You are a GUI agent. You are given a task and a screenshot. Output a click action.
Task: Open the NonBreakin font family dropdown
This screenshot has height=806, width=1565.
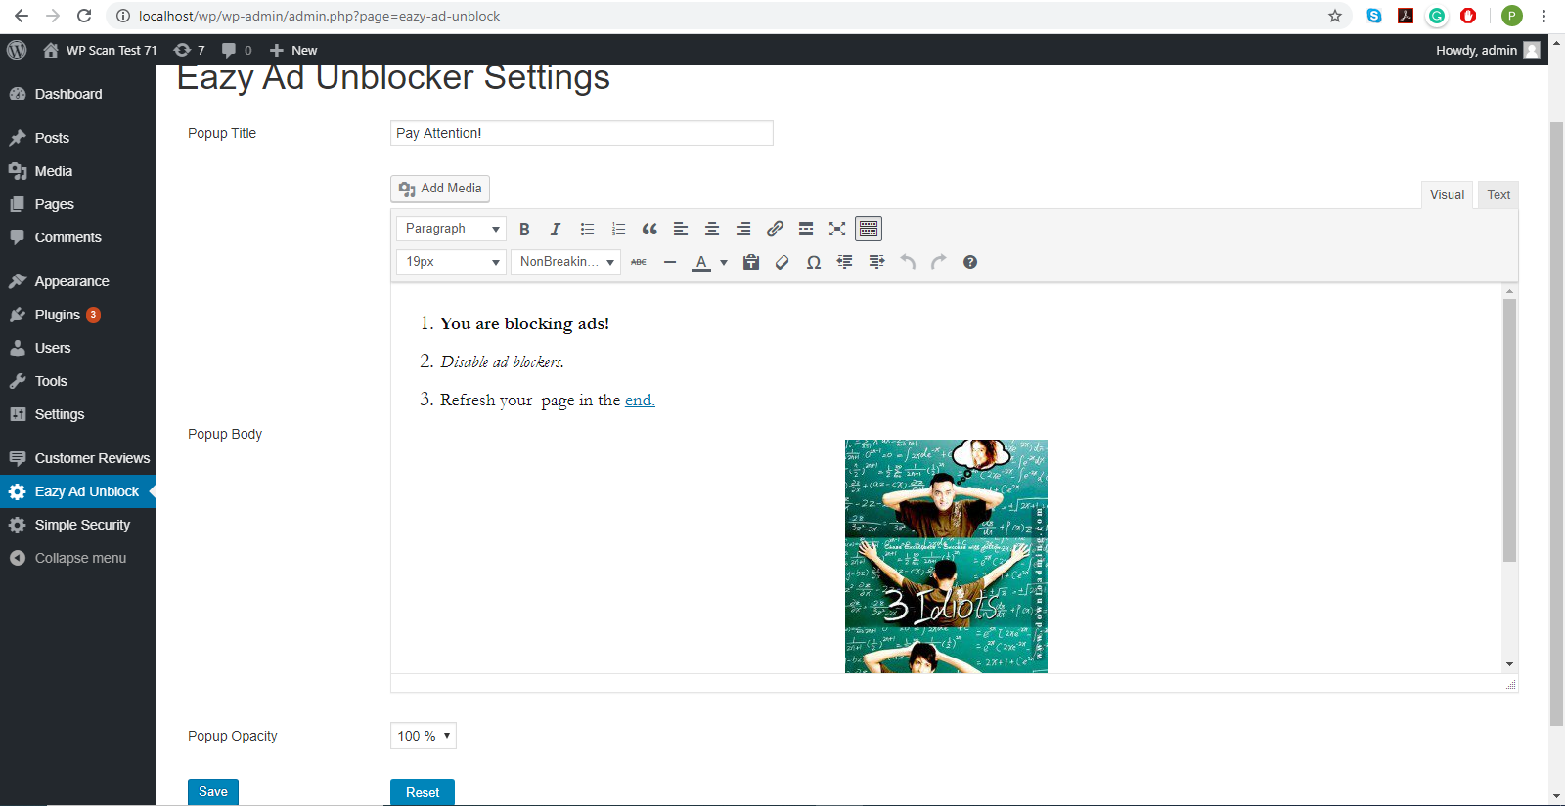coord(565,262)
